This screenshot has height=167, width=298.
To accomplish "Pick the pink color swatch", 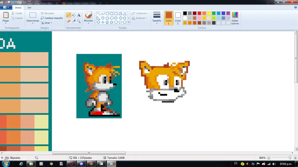I will coord(199,18).
